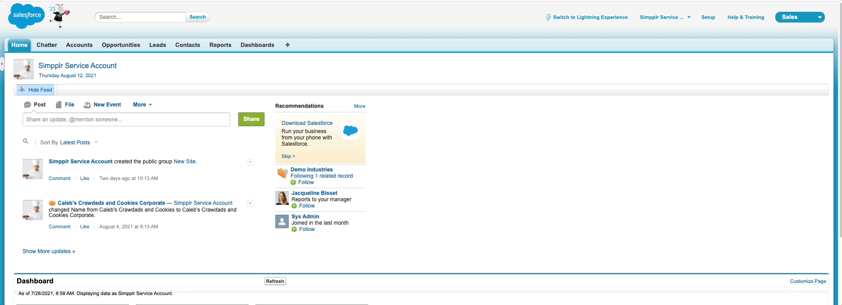Click the chef profile photo beside page title

23,69
